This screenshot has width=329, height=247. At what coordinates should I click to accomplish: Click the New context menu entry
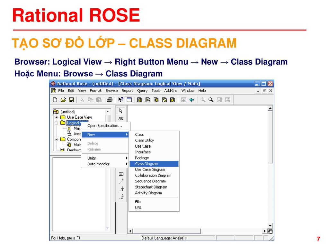(x=105, y=135)
